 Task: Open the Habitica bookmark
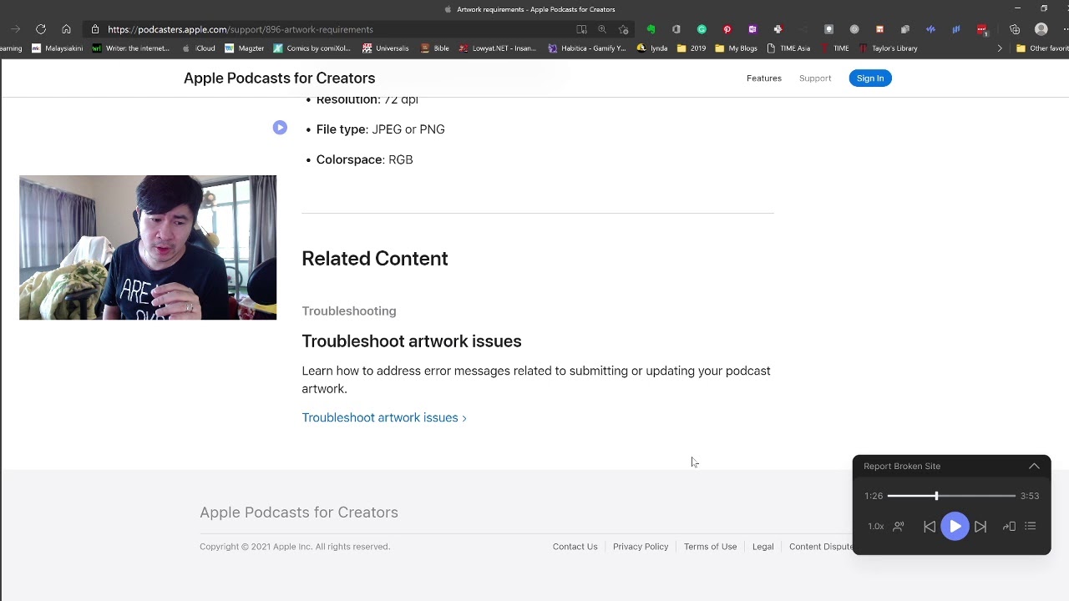587,48
